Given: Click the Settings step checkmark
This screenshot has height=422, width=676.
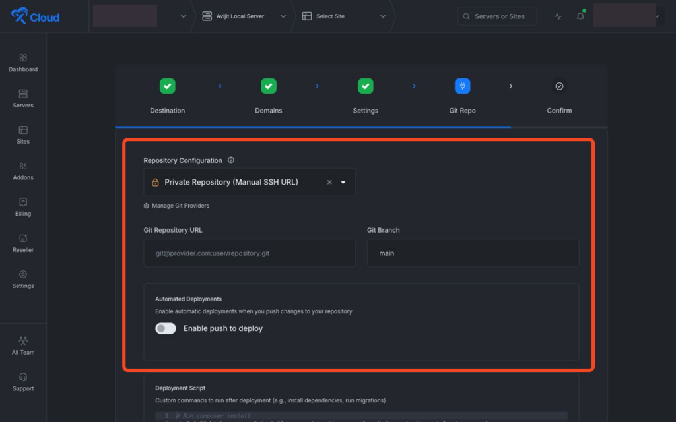Looking at the screenshot, I should click(x=366, y=86).
